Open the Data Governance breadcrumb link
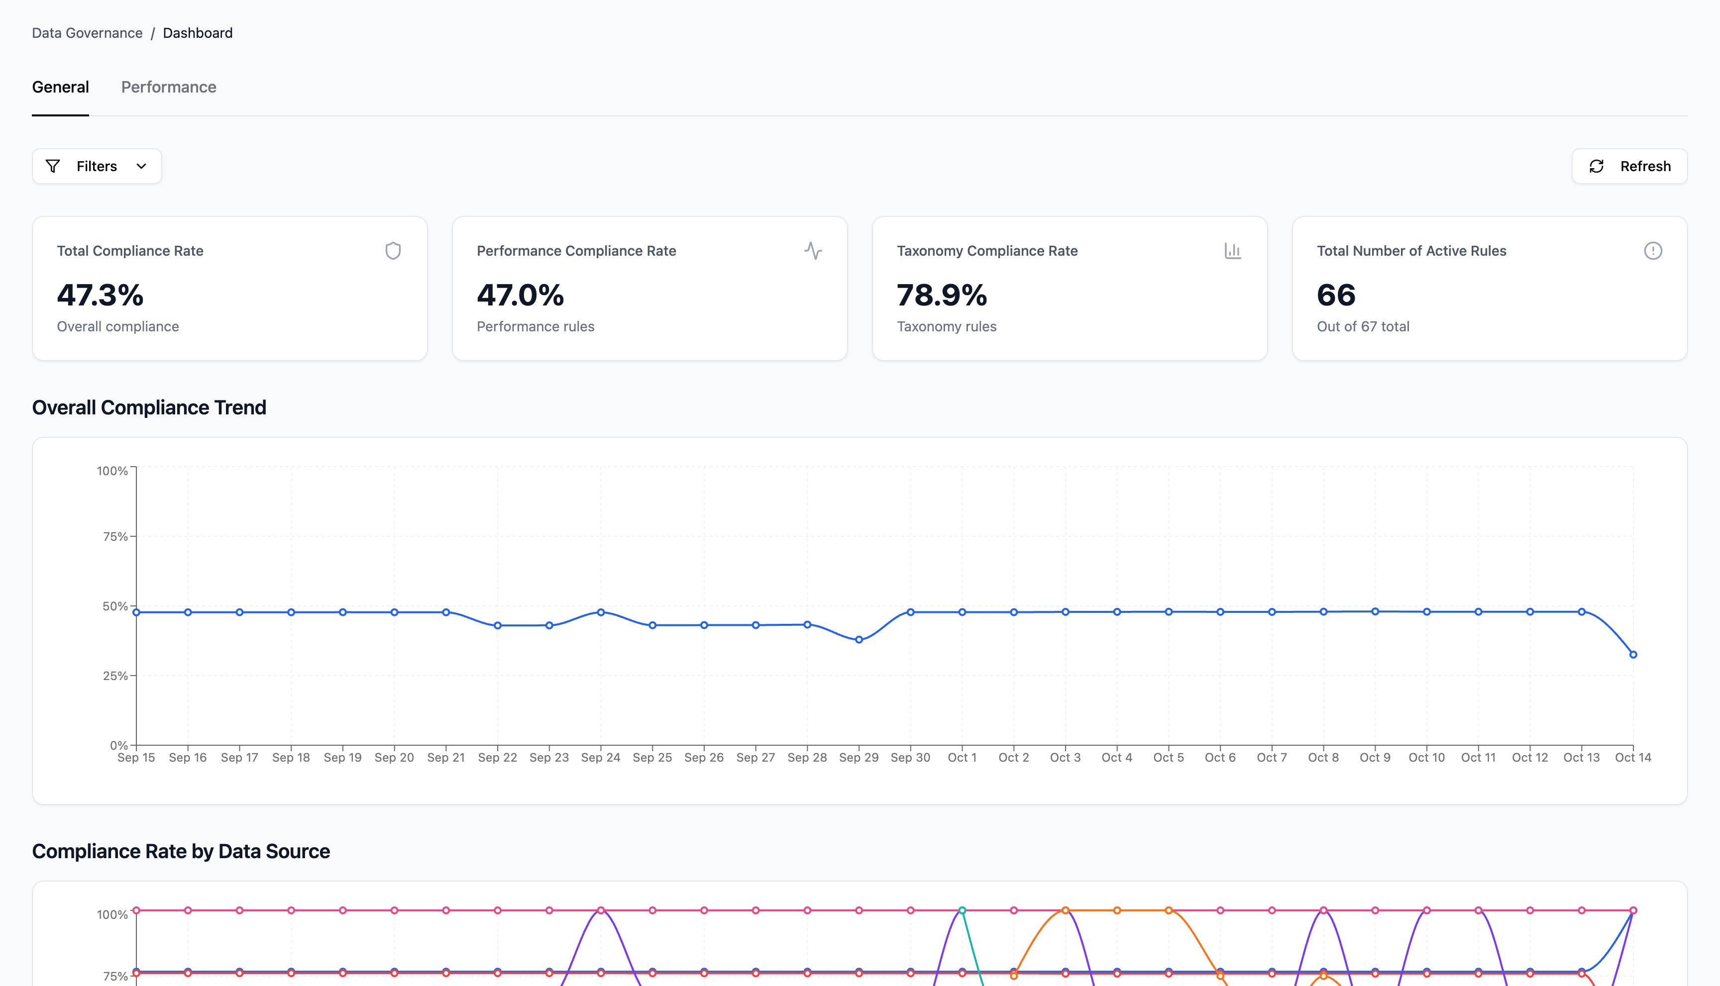 tap(88, 32)
